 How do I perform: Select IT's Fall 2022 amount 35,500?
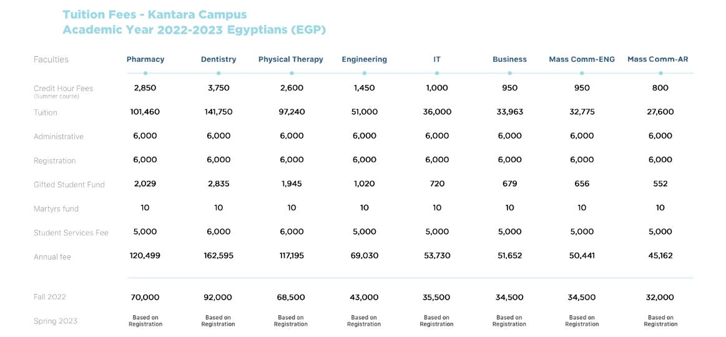437,298
